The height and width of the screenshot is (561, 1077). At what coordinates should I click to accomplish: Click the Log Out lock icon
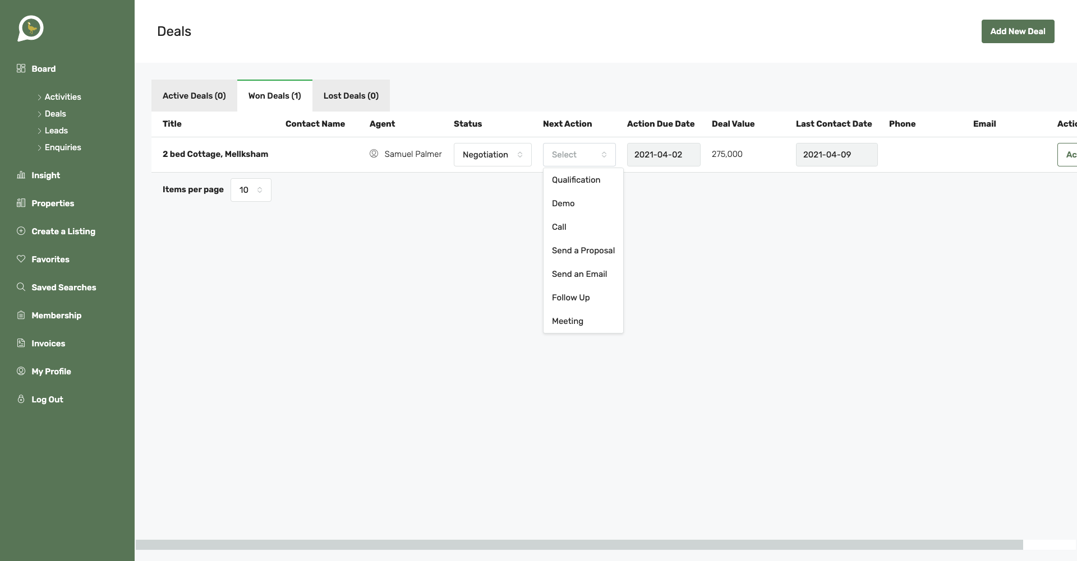[x=21, y=399]
